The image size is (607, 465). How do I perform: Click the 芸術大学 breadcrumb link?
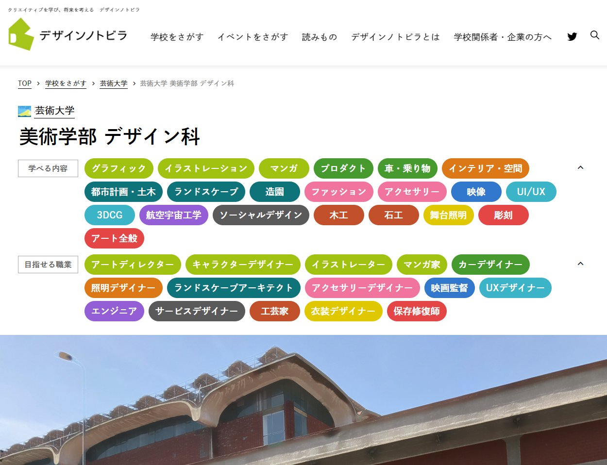pos(114,83)
